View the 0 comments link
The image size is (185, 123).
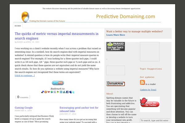click(23, 97)
